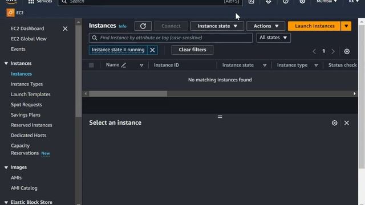
Task: Collapse the Images sidebar section
Action: [x=6, y=167]
